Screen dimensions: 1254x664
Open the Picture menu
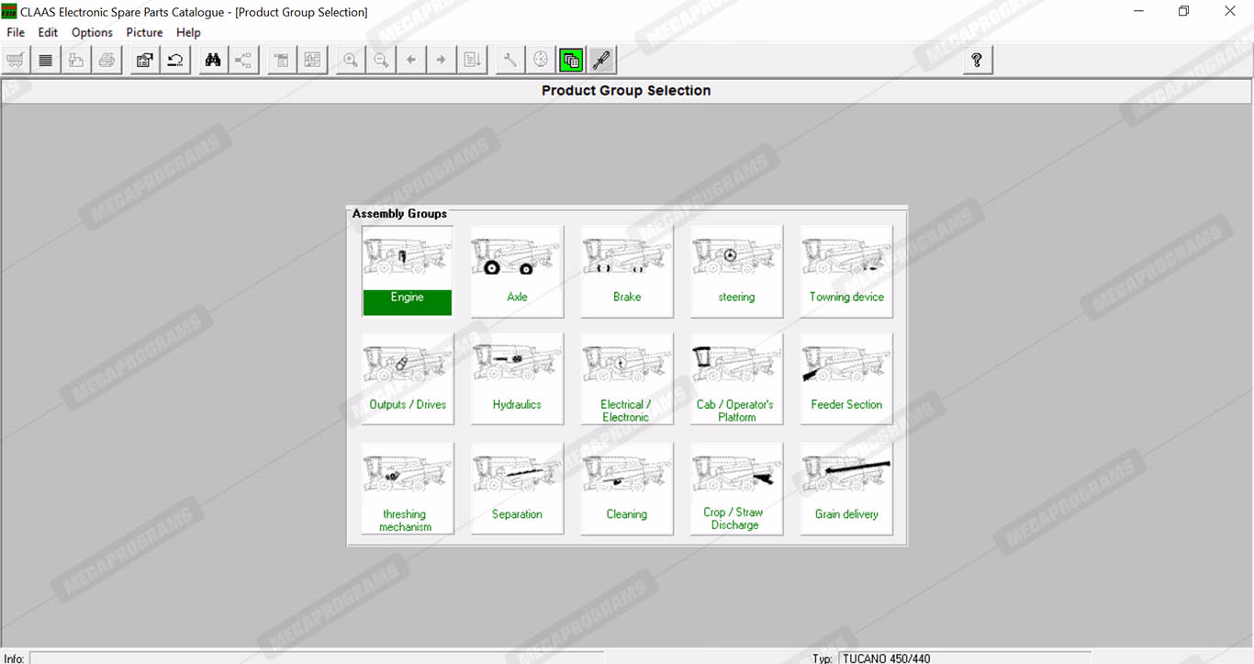coord(144,32)
